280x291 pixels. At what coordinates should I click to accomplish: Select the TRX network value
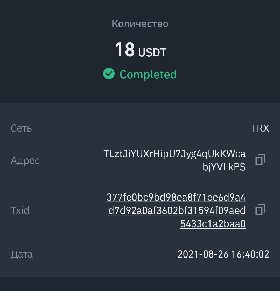(x=260, y=128)
